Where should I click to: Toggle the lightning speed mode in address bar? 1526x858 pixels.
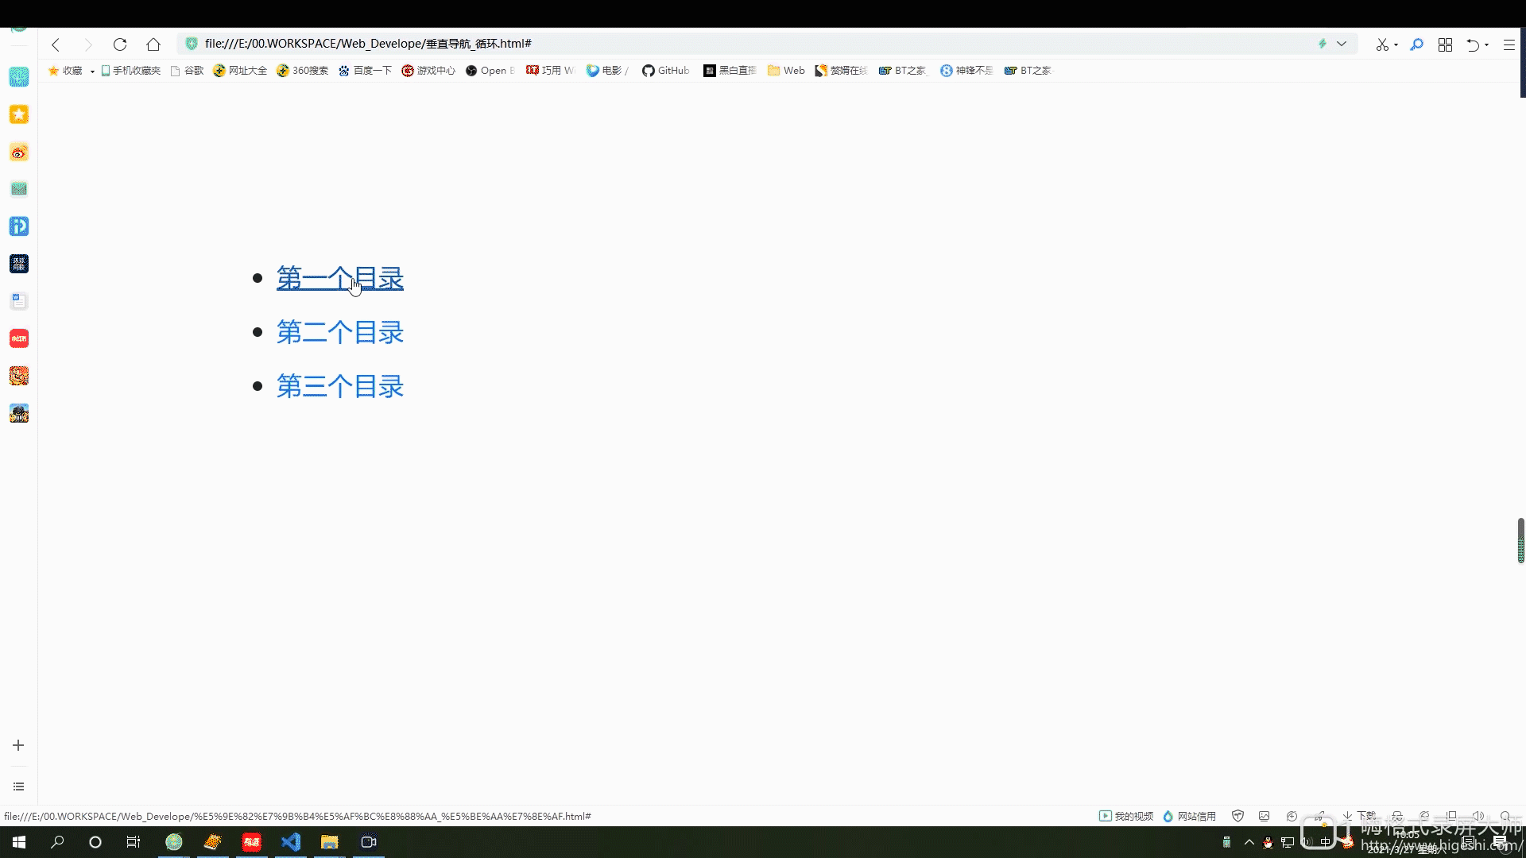[1322, 44]
